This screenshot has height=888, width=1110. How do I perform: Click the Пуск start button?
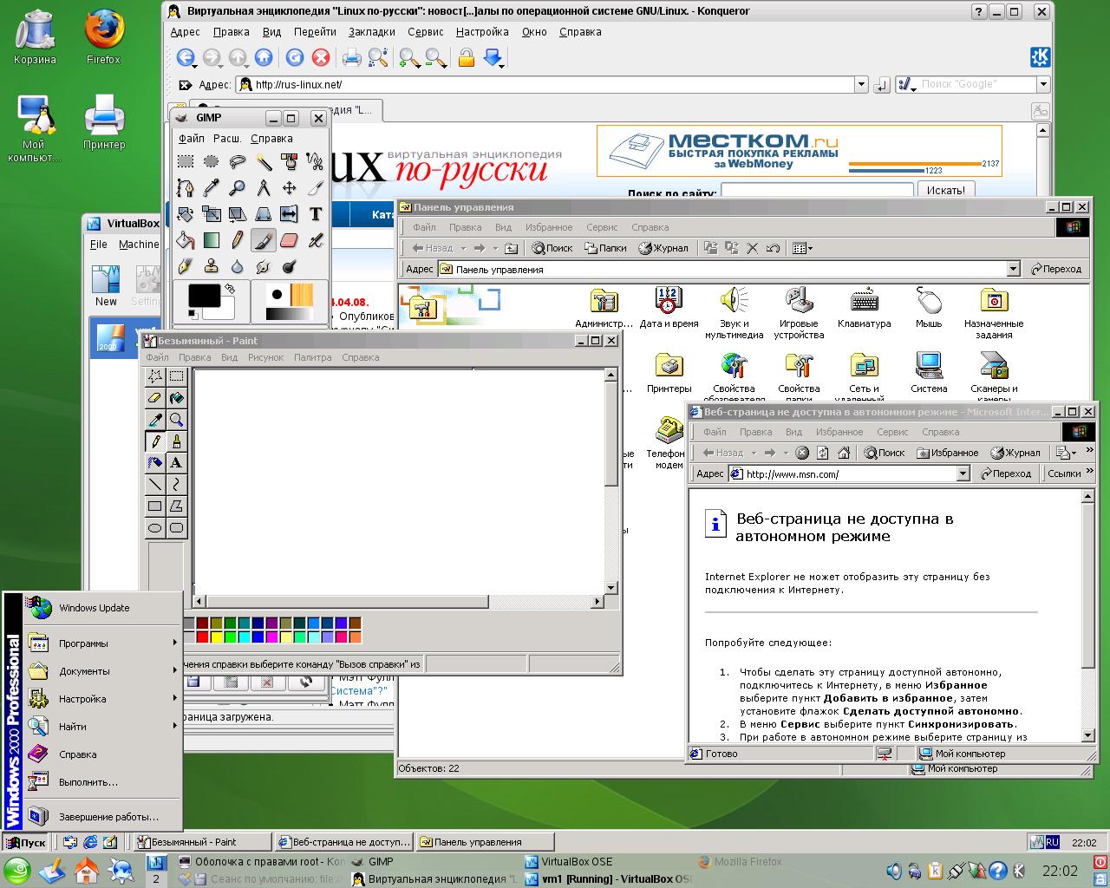coord(24,842)
